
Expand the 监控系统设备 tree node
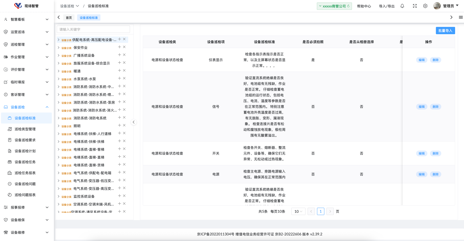[x=59, y=196]
